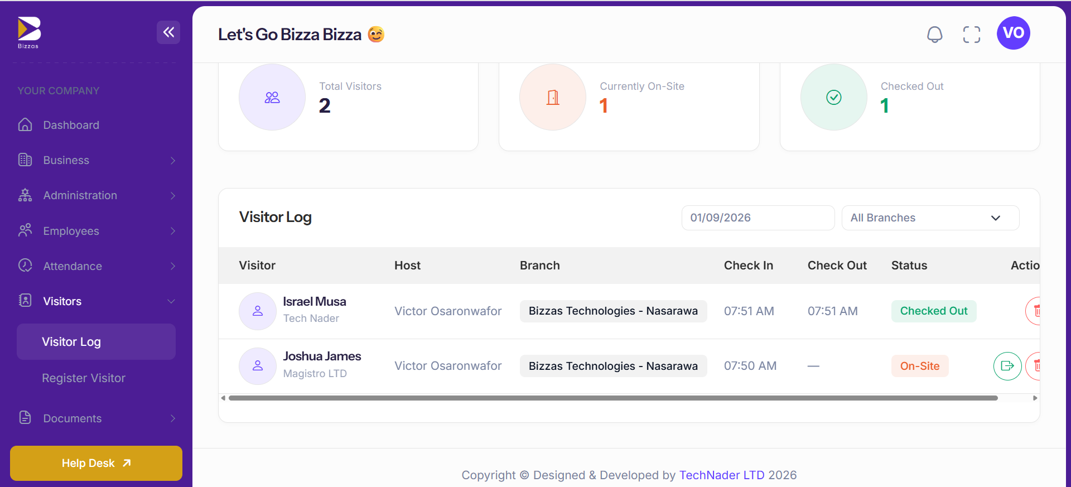The image size is (1071, 487).
Task: Open the All Branches dropdown
Action: 930,218
